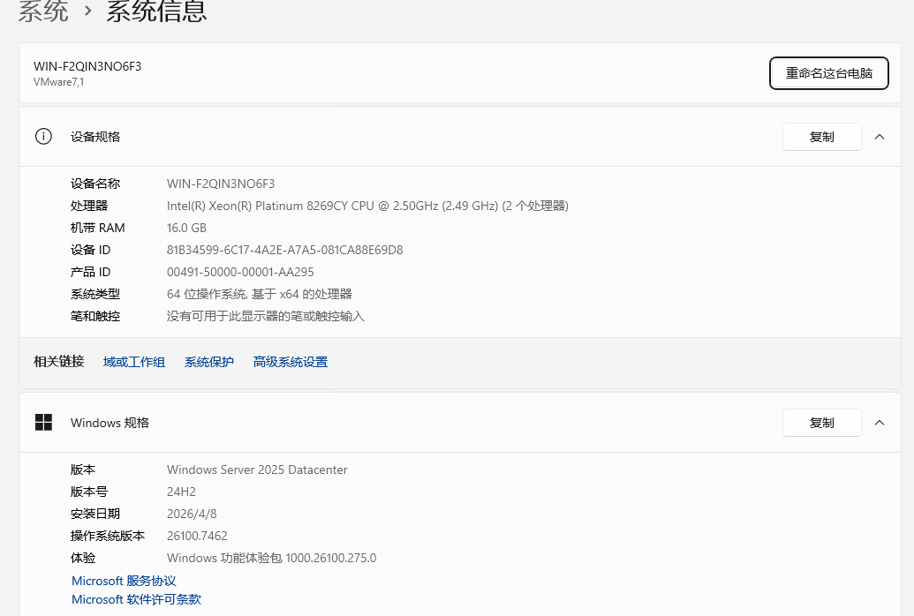Copy device specs with 复制 button in 设备规格
Image resolution: width=914 pixels, height=616 pixels.
pos(822,137)
